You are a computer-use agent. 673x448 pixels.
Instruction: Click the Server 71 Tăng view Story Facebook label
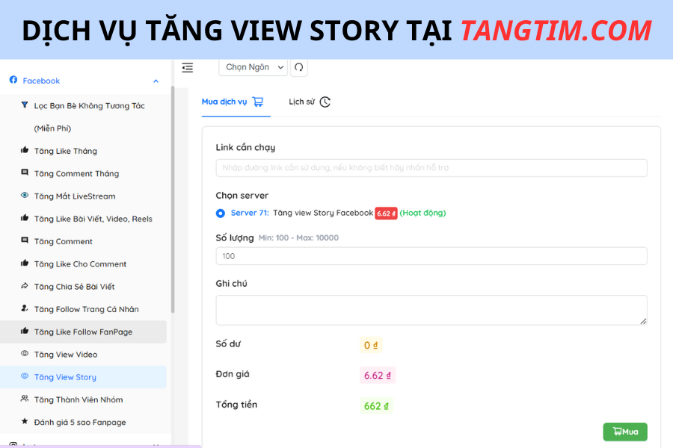coord(302,213)
